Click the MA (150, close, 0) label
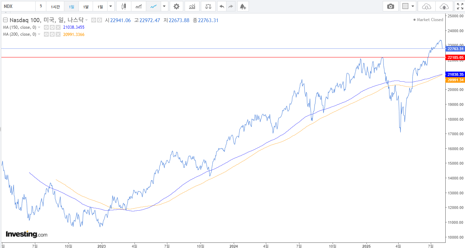This screenshot has height=248, width=465. [20, 27]
